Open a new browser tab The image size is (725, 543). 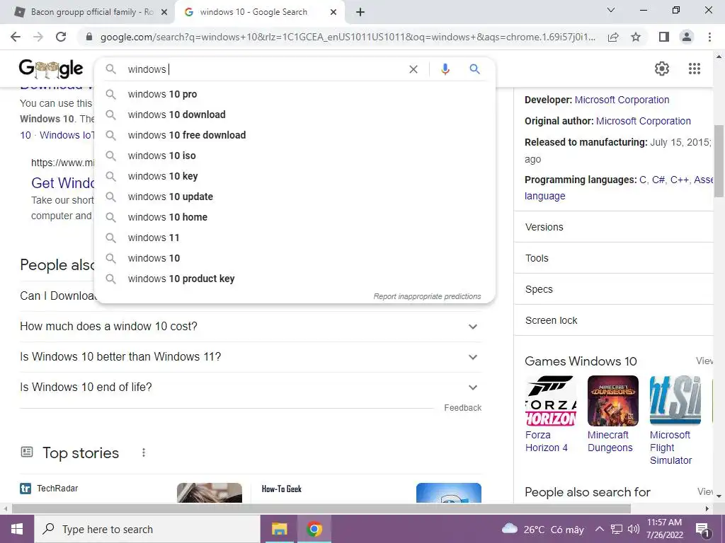pos(360,12)
